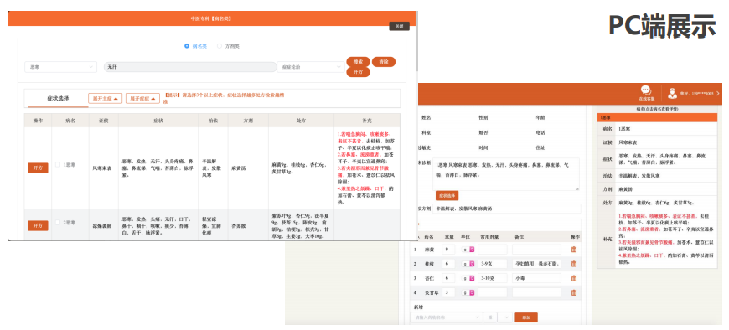The height and width of the screenshot is (330, 729).
Task: Click the 无汗 symptom search field
Action: click(x=190, y=67)
